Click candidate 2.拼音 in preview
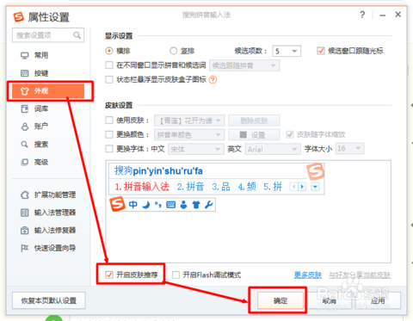The width and height of the screenshot is (413, 321). (190, 187)
